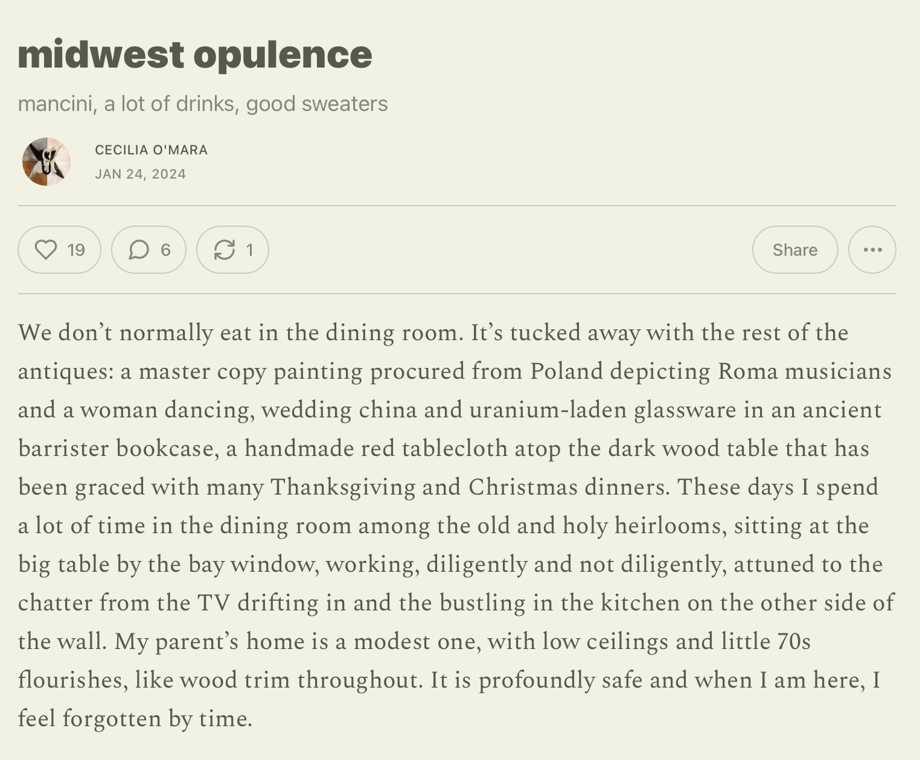Click the "midwest opulence" post title
Screen dimensions: 920x760
pyautogui.click(x=195, y=54)
